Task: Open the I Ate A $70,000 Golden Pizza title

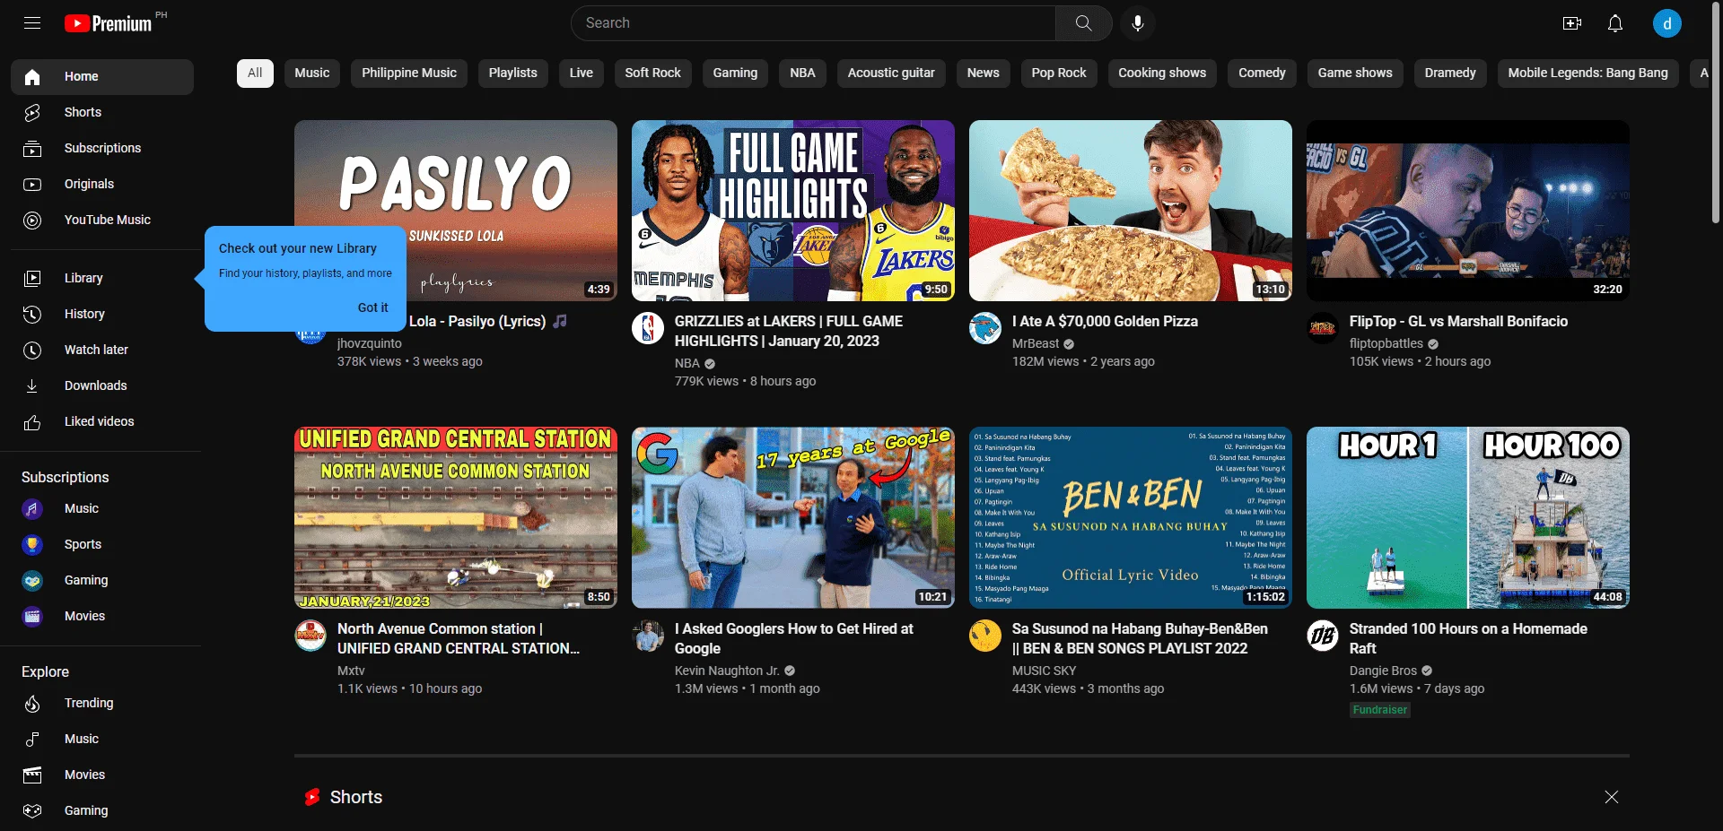Action: coord(1105,321)
